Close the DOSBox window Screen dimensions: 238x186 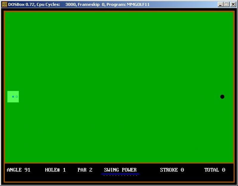233,4
